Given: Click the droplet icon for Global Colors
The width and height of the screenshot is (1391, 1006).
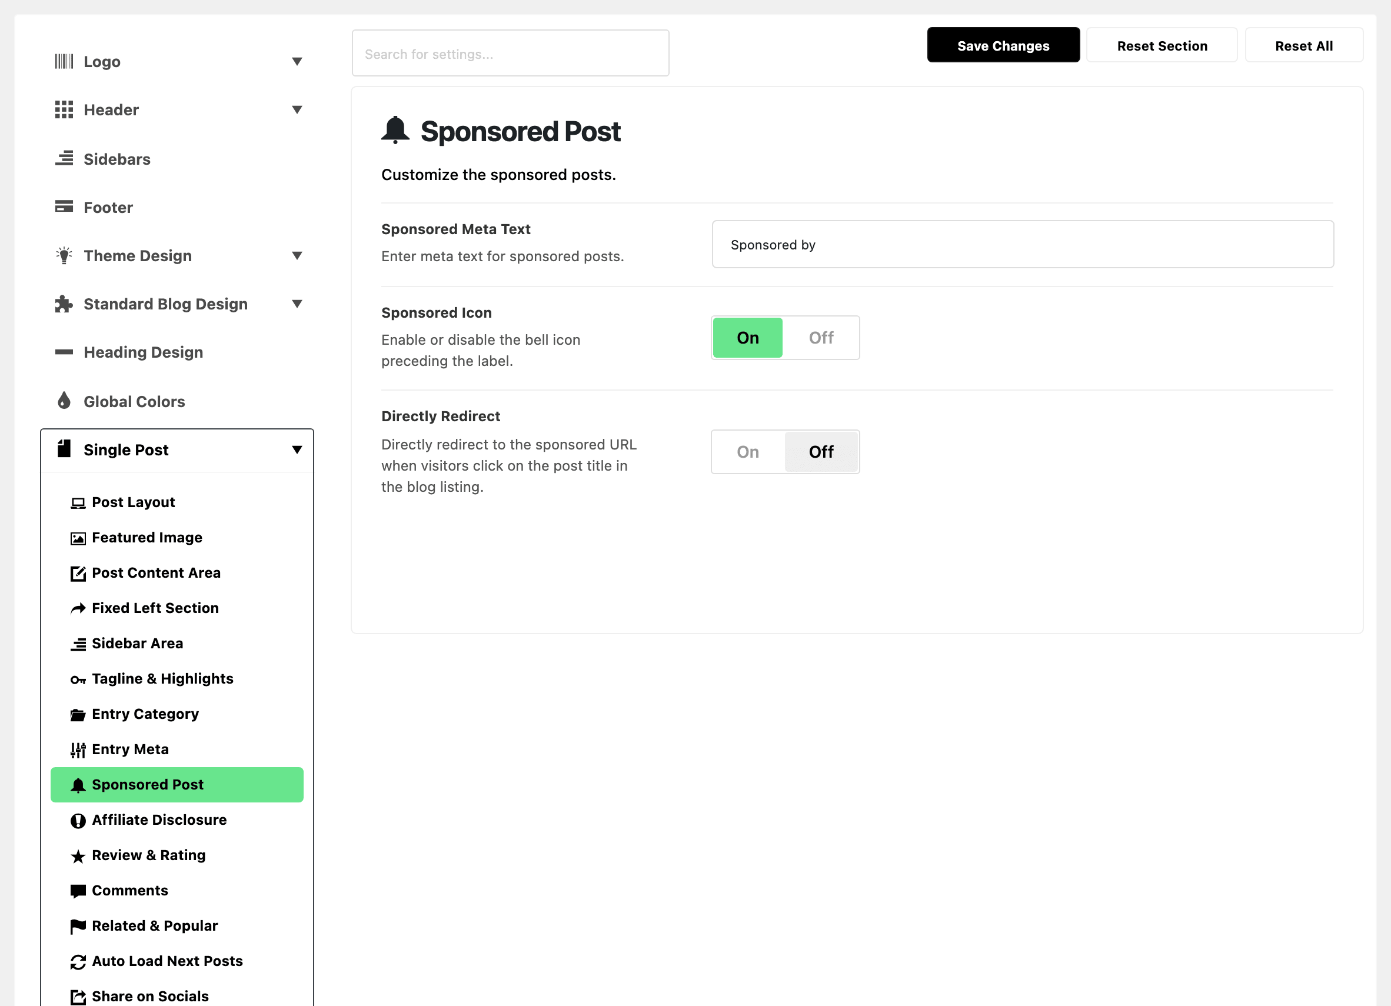Looking at the screenshot, I should [64, 400].
